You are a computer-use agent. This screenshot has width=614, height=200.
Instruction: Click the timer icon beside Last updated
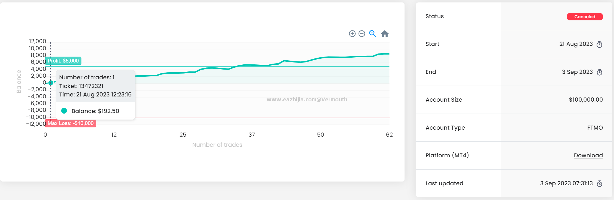tap(600, 184)
